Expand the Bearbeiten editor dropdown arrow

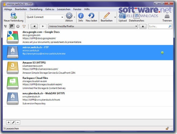(x=115, y=17)
